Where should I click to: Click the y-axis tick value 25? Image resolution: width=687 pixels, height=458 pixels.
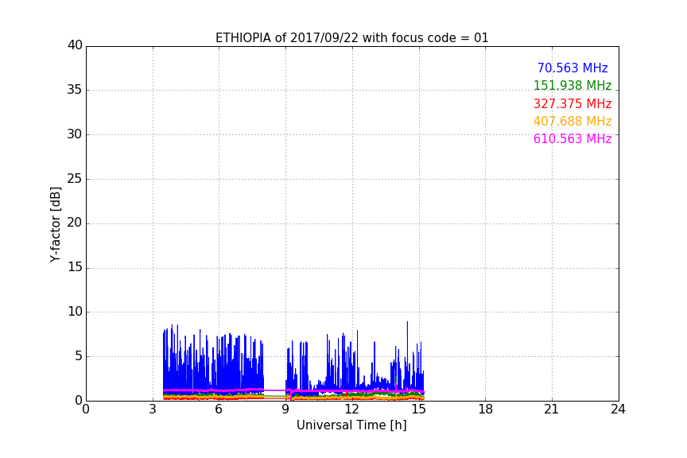pos(75,179)
